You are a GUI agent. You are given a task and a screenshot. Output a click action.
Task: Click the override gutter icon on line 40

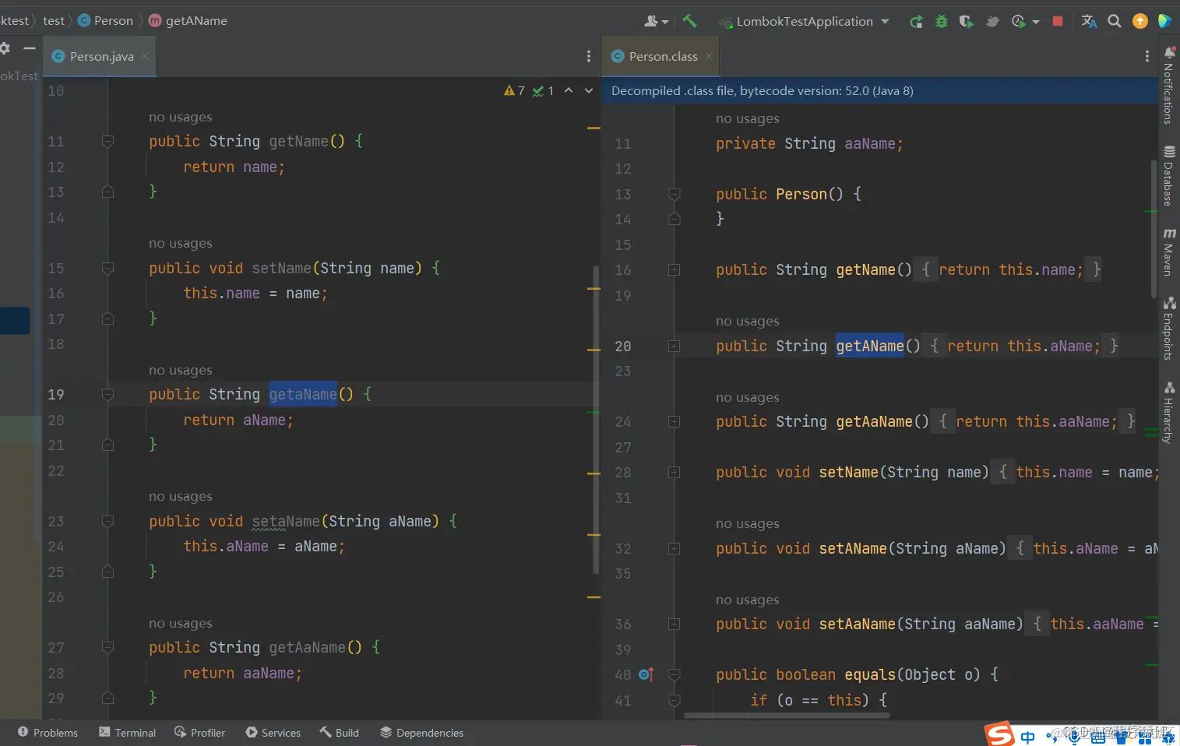click(x=646, y=674)
